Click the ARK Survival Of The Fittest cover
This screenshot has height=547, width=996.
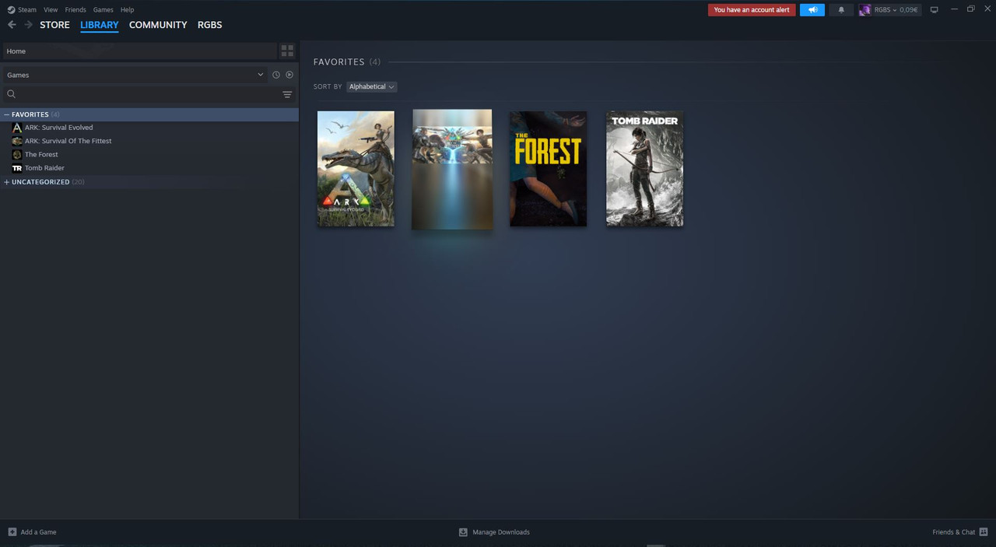pos(452,170)
